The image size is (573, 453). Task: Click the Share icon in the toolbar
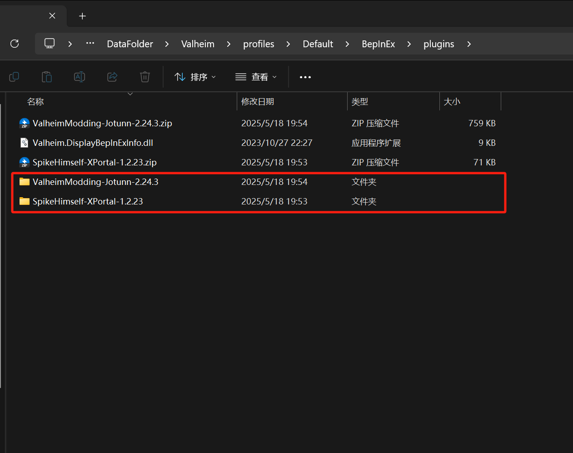coord(112,77)
